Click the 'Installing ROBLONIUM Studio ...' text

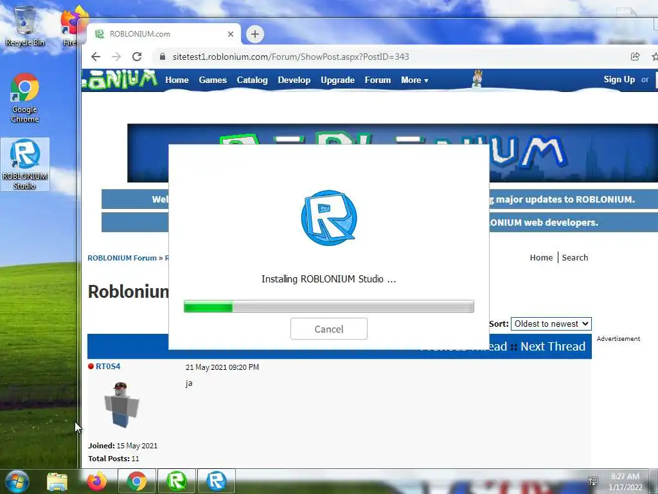328,279
